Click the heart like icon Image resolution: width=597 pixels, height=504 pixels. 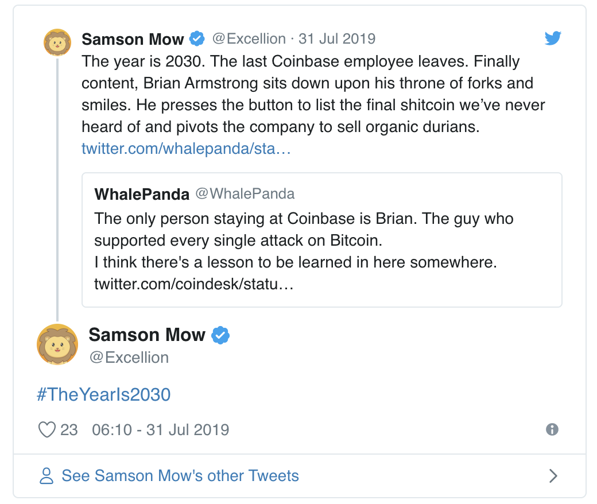[46, 429]
